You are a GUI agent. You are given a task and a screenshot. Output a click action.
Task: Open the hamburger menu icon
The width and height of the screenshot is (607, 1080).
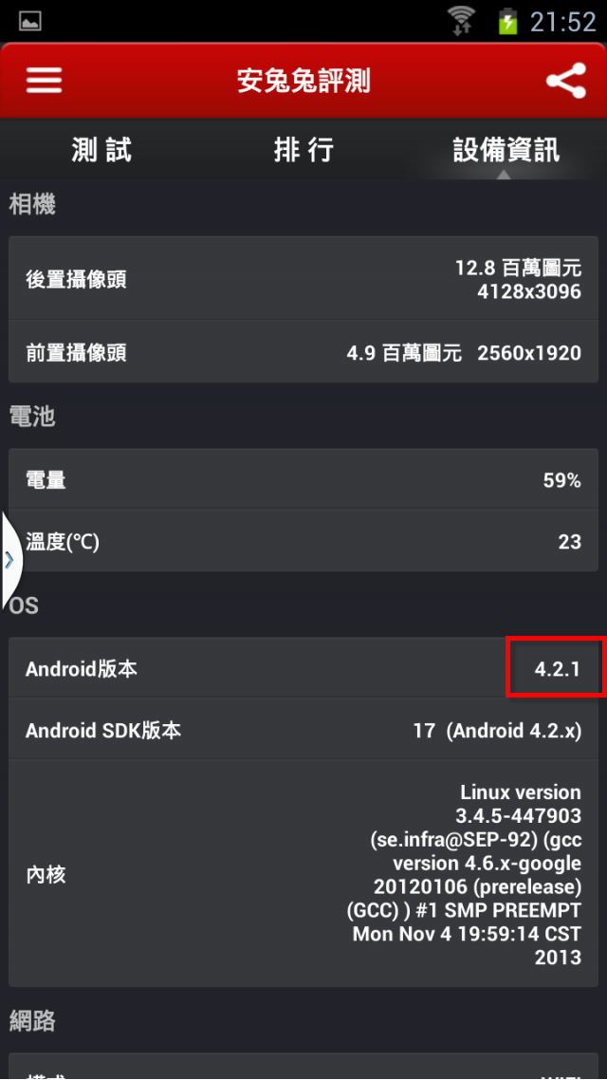click(x=45, y=82)
